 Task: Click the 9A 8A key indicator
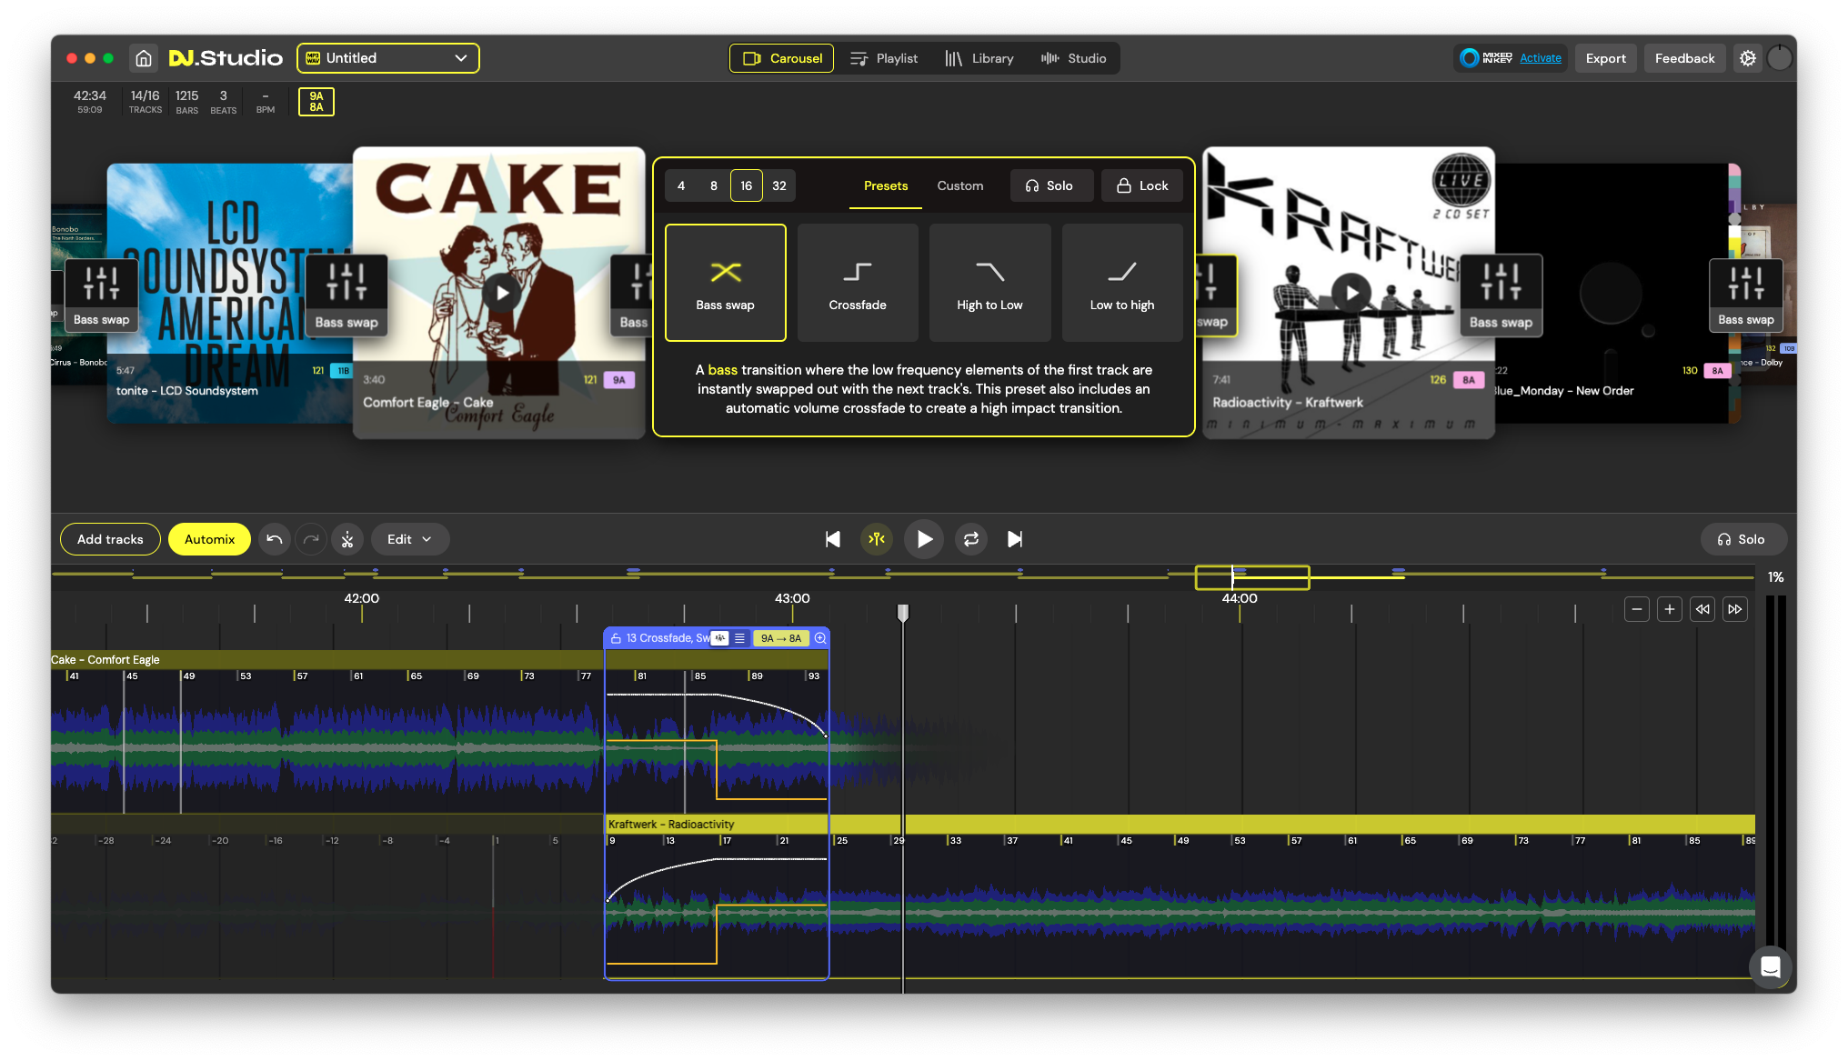click(x=316, y=102)
